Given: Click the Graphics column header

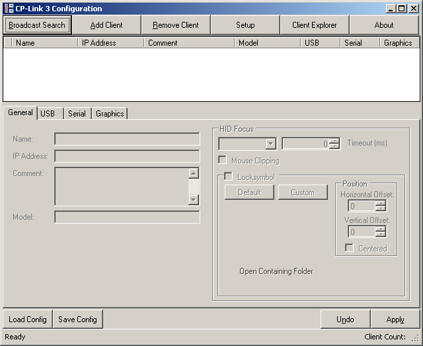Looking at the screenshot, I should coord(399,43).
